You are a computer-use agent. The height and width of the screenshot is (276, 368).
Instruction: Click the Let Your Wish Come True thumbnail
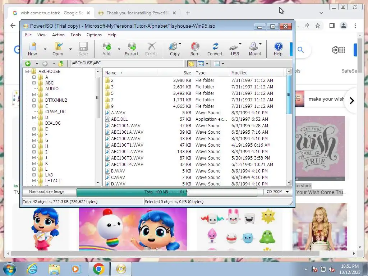pos(320,148)
